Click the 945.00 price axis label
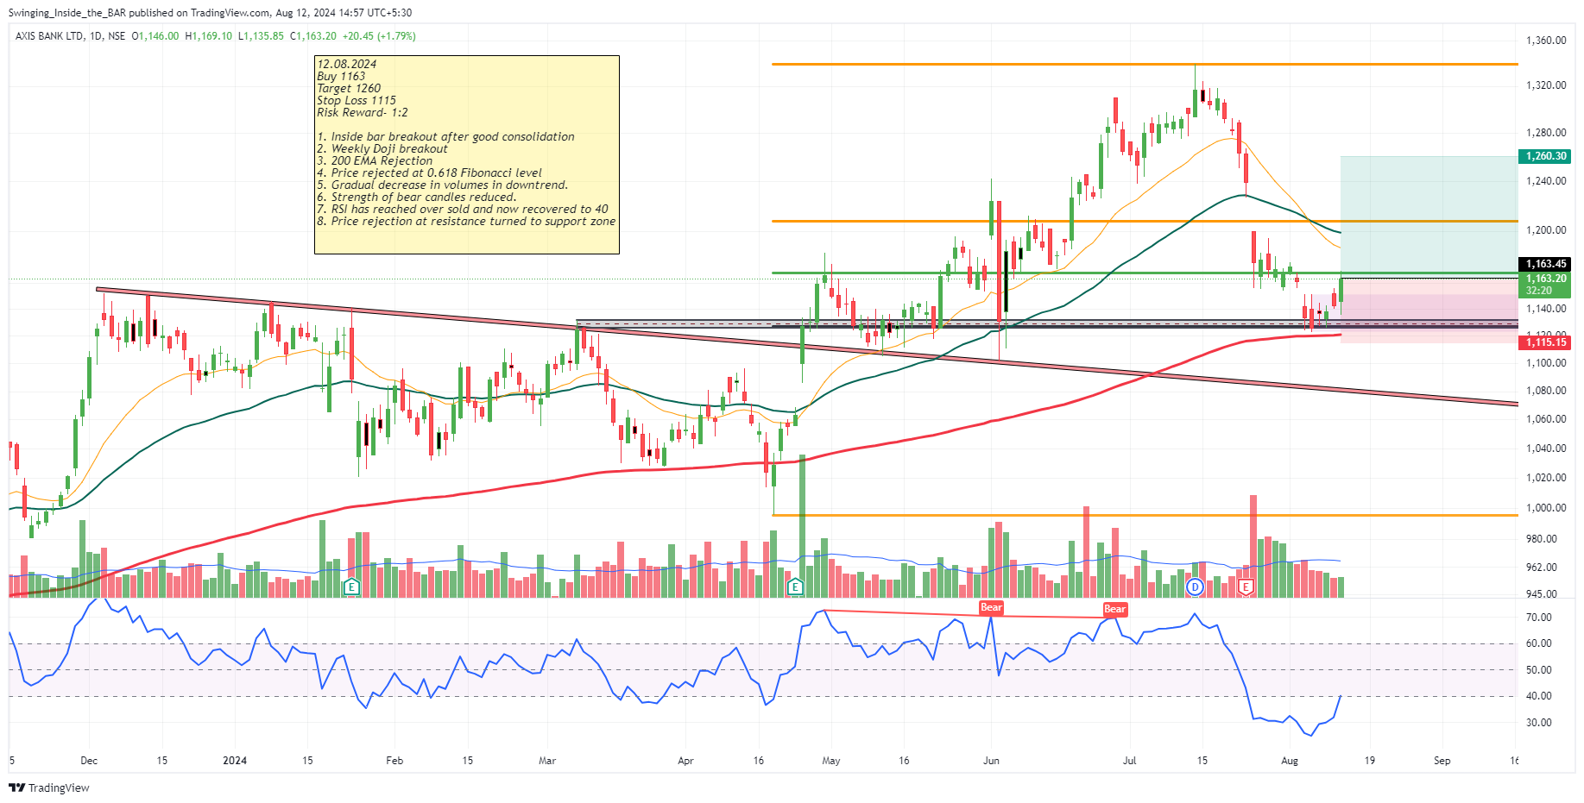 pyautogui.click(x=1542, y=594)
